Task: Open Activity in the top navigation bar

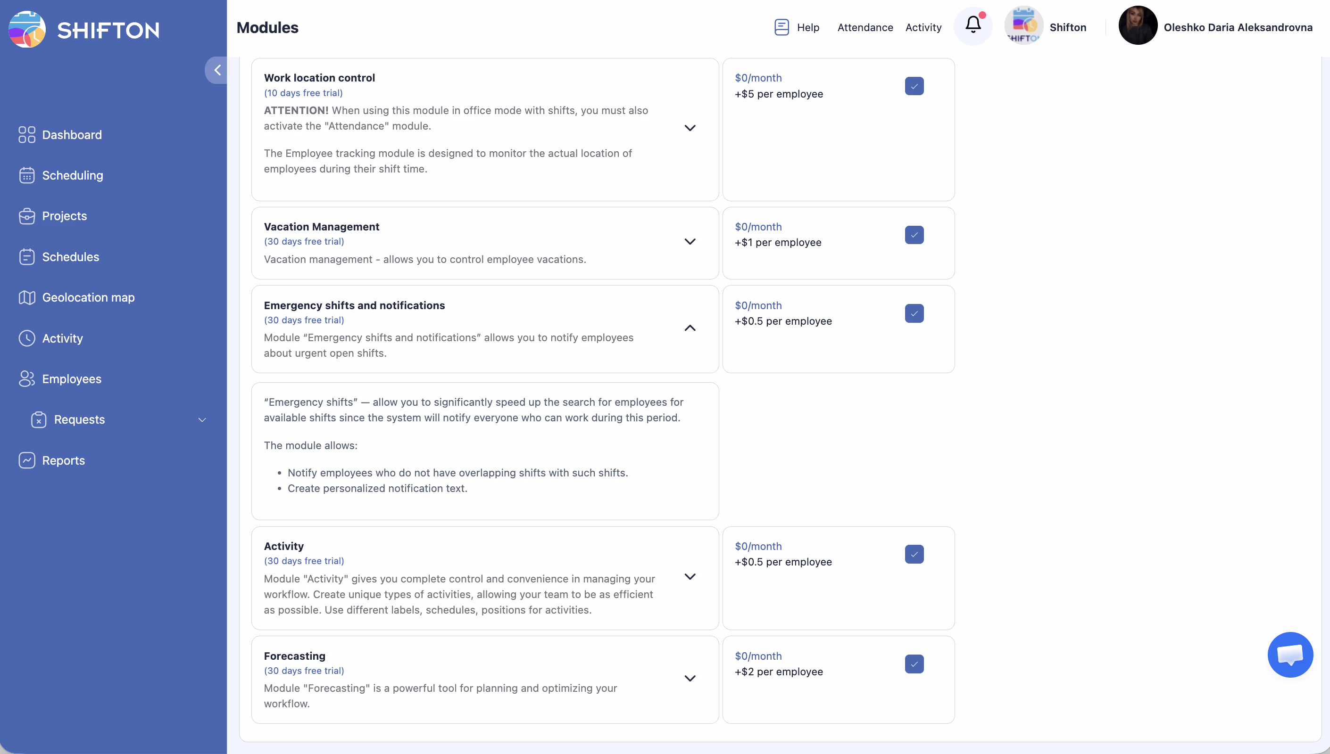Action: tap(923, 27)
